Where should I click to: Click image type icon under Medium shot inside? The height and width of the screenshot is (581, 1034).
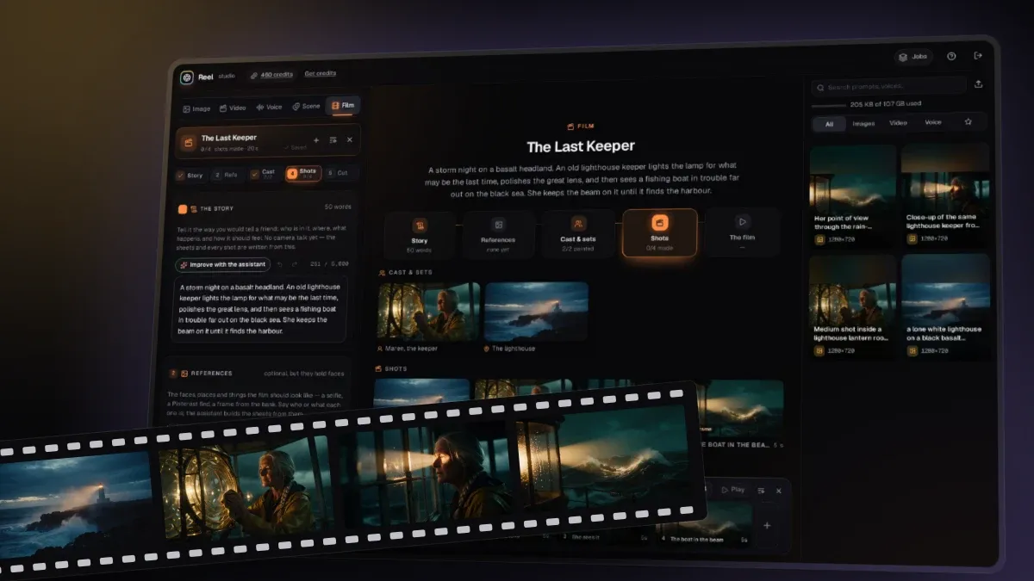[819, 350]
